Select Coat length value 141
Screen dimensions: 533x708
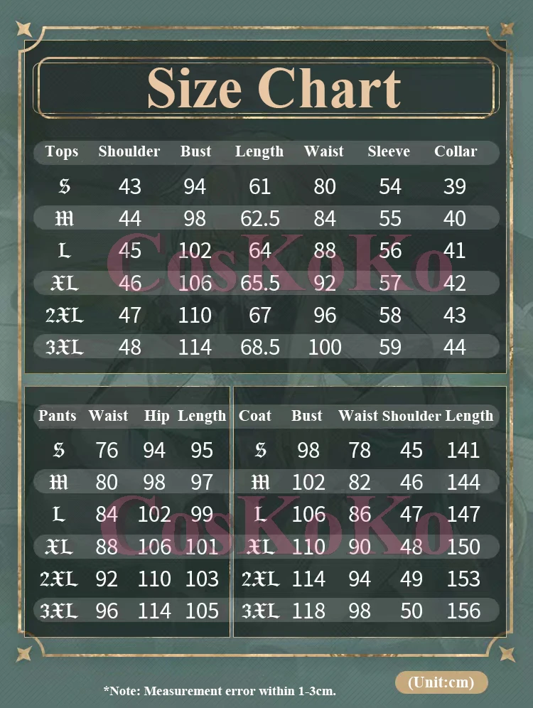pos(463,450)
